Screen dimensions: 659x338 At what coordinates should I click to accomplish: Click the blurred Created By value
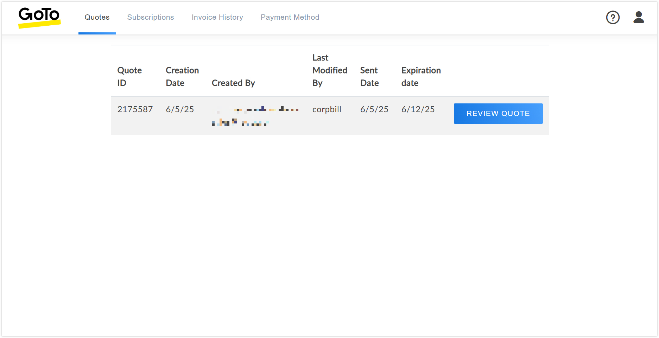pos(255,116)
